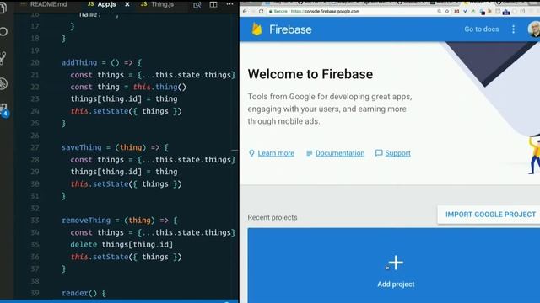Click the browser back arrow
The image size is (540, 303).
pos(245,11)
